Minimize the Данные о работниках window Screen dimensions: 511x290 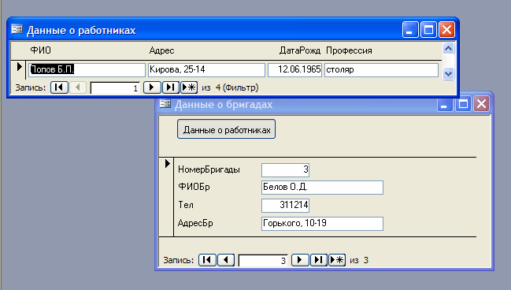coord(410,30)
